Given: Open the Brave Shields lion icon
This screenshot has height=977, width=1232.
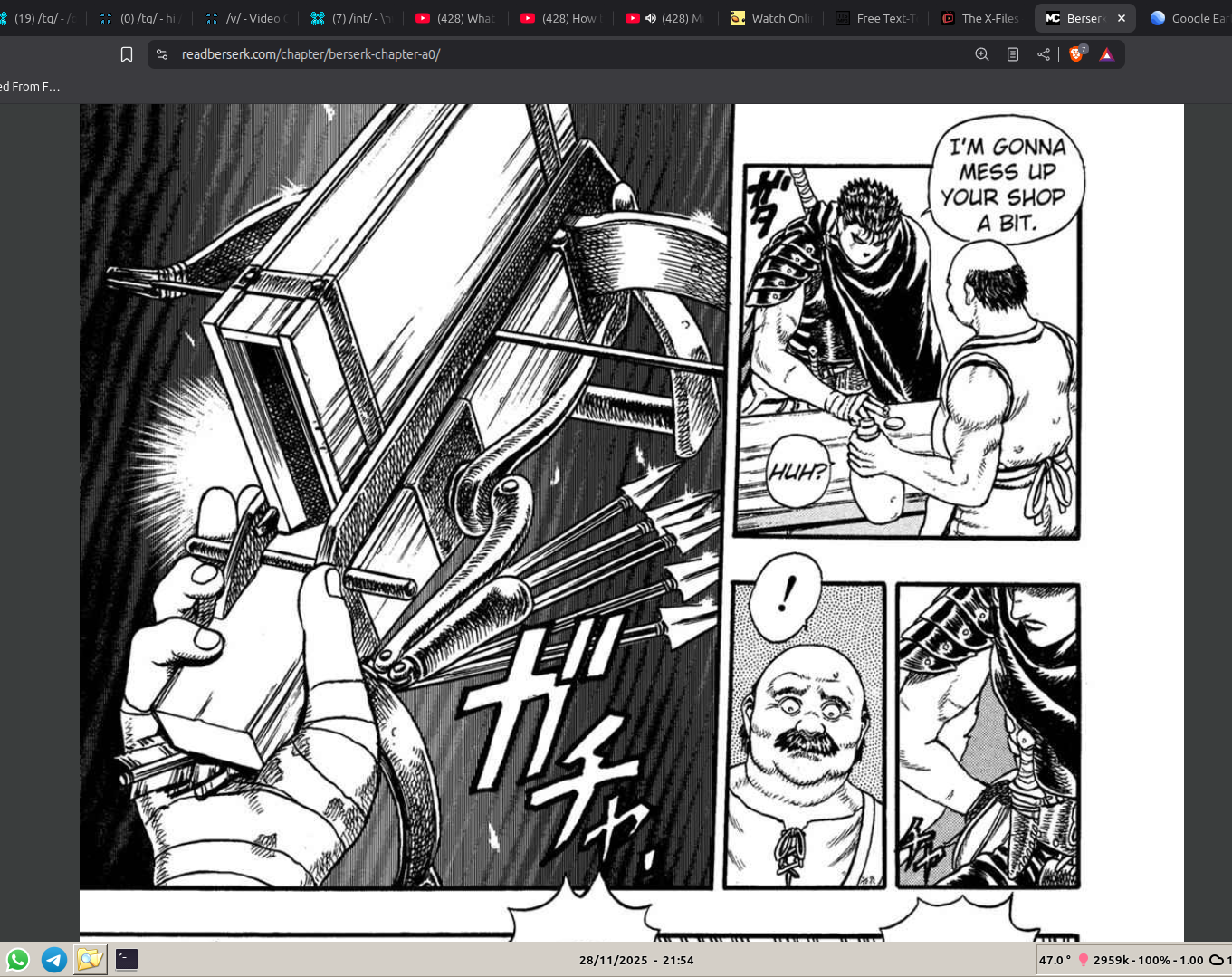Looking at the screenshot, I should pos(1077,54).
